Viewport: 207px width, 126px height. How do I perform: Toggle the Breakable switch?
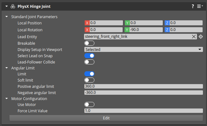(x=89, y=43)
